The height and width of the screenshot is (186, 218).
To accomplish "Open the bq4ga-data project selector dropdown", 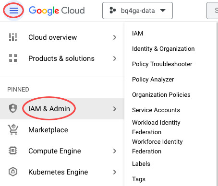I will tap(137, 11).
